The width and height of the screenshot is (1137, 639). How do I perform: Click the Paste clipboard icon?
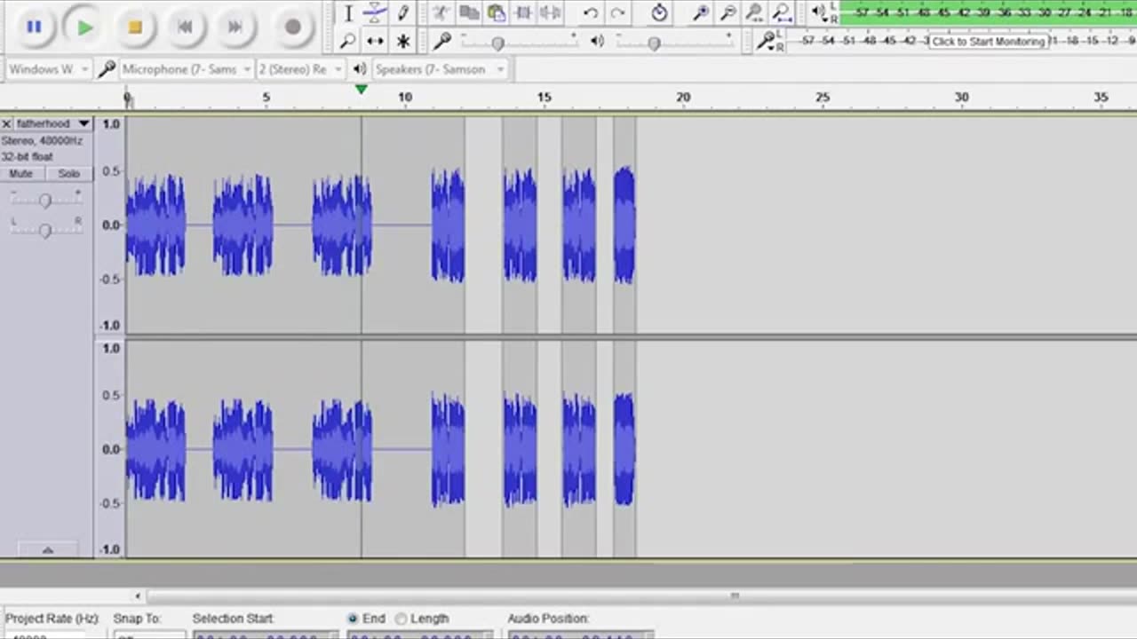click(x=497, y=12)
